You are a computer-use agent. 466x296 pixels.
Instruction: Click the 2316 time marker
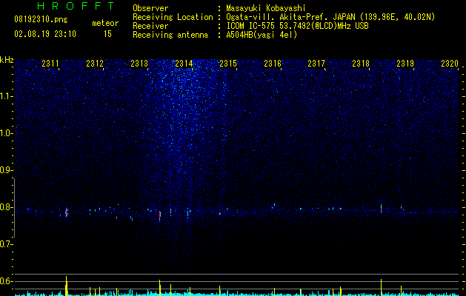pos(273,63)
